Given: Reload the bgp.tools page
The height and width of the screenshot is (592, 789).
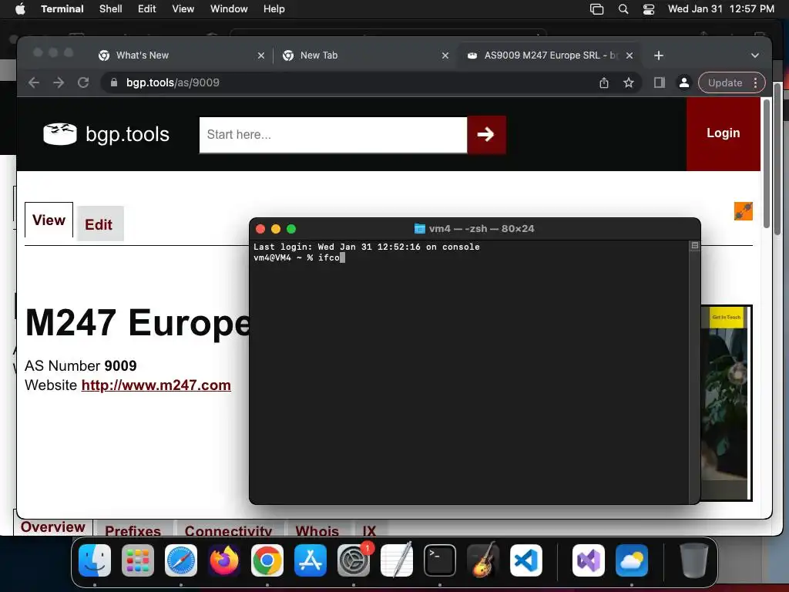Looking at the screenshot, I should tap(83, 82).
